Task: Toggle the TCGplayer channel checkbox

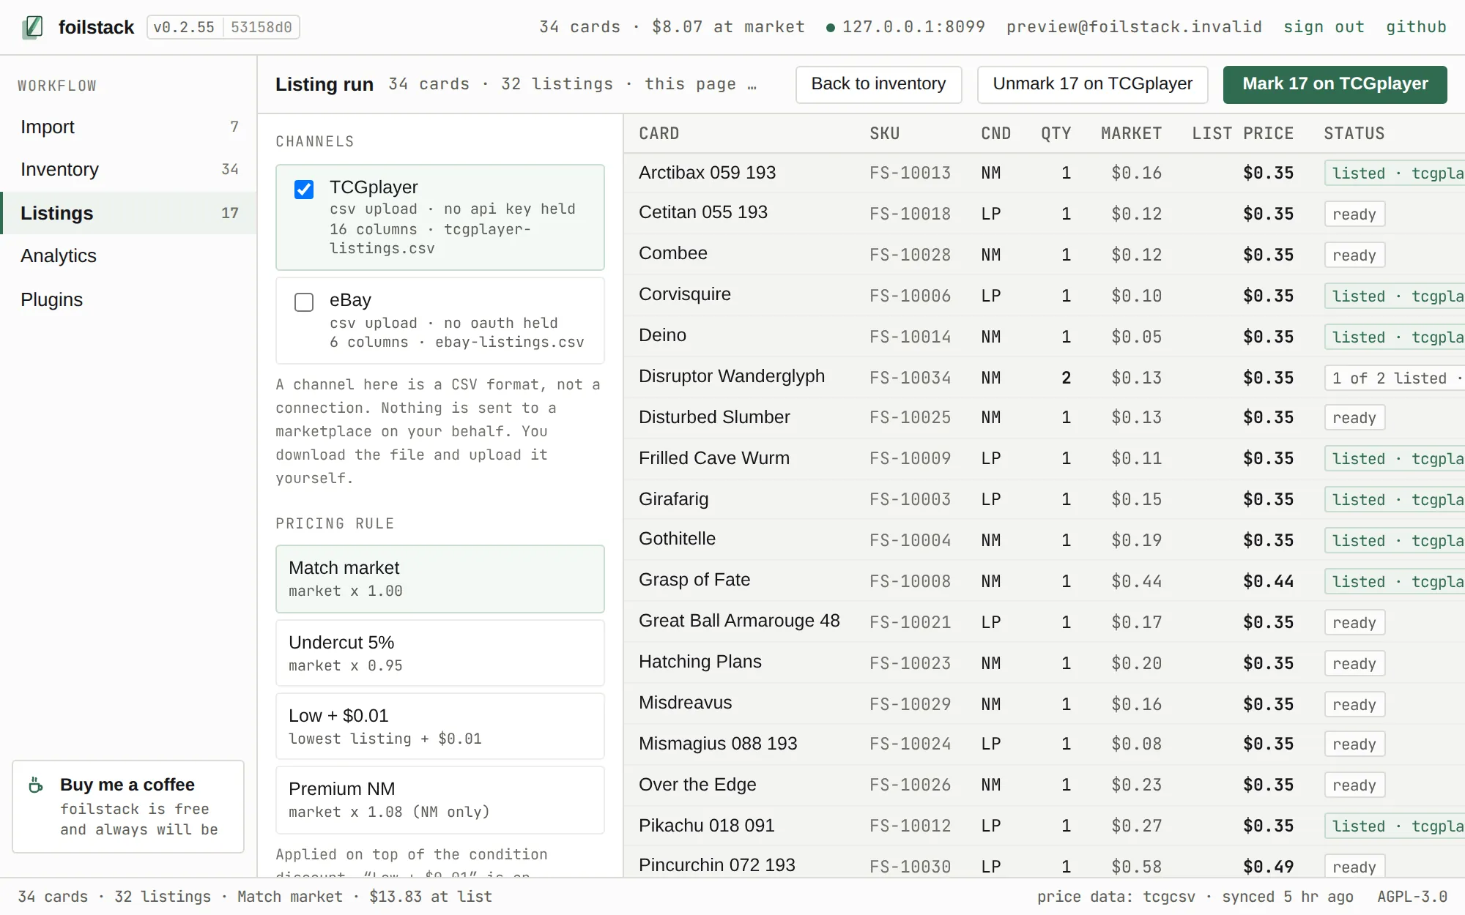Action: click(304, 190)
